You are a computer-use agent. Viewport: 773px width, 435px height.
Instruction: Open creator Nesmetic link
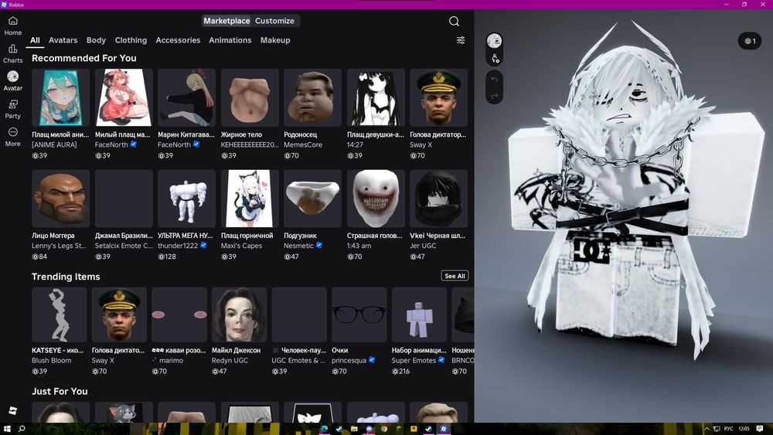coord(298,246)
